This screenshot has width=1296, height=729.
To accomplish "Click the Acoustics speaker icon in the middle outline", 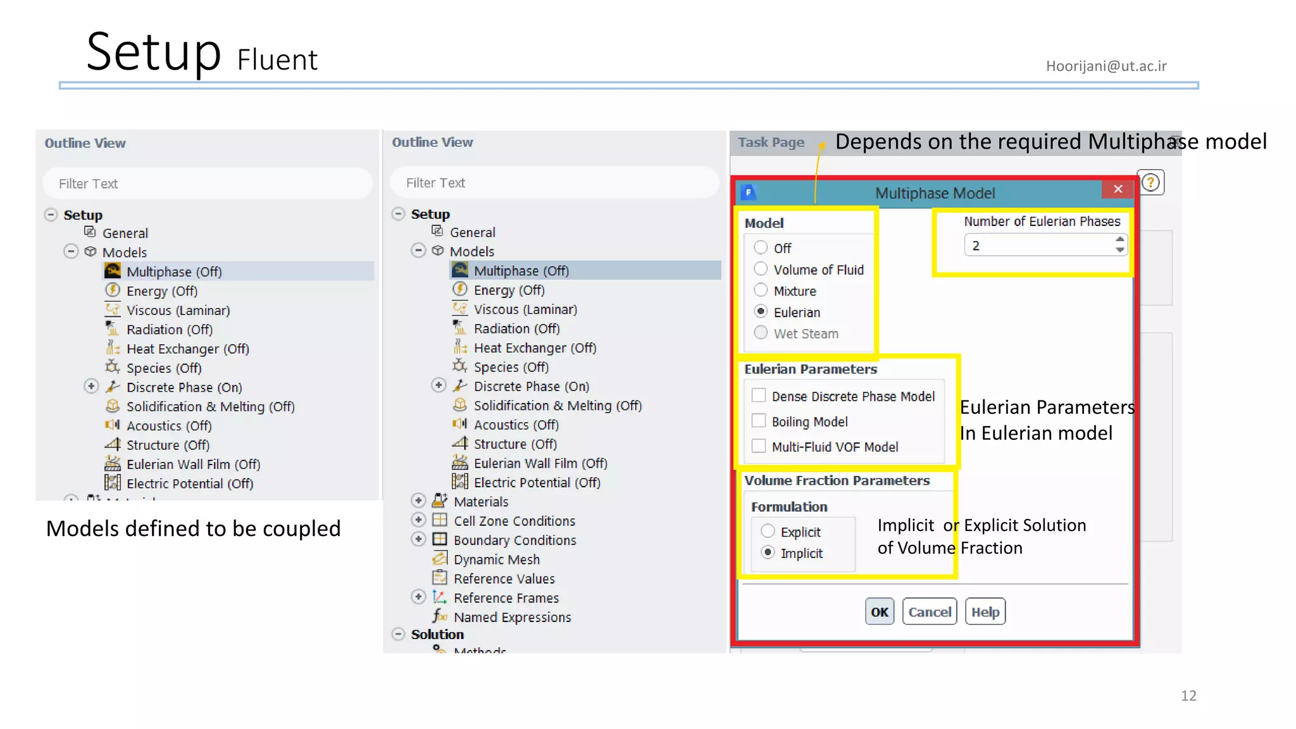I will click(x=460, y=424).
